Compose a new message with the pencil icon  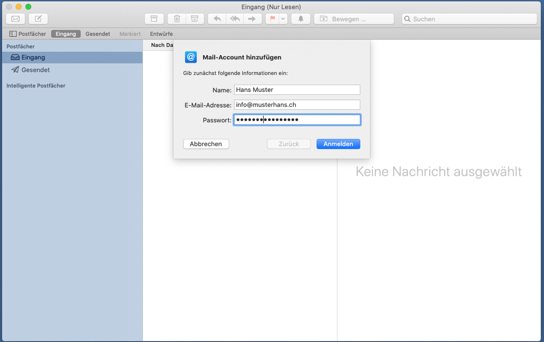(38, 19)
